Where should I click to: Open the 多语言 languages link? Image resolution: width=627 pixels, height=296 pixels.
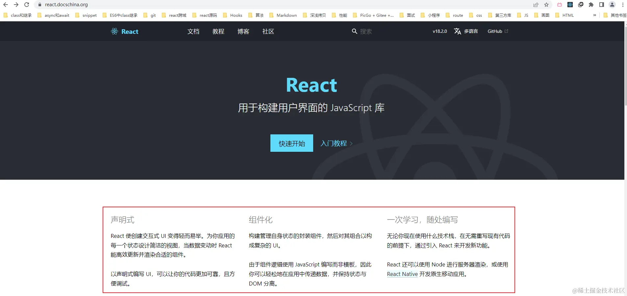pyautogui.click(x=466, y=31)
